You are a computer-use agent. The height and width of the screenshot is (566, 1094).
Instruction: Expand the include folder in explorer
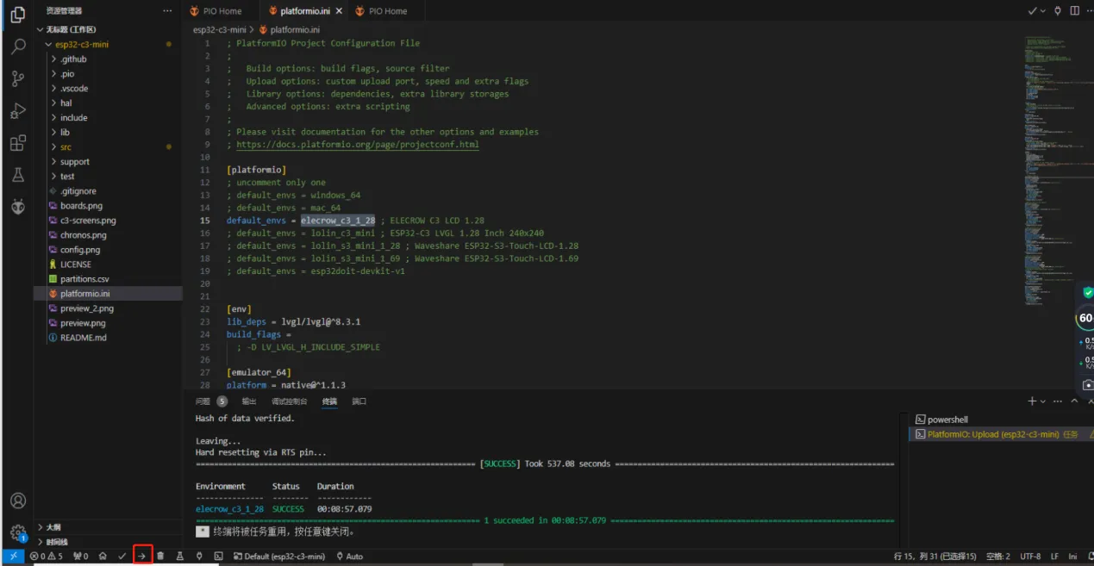click(73, 118)
